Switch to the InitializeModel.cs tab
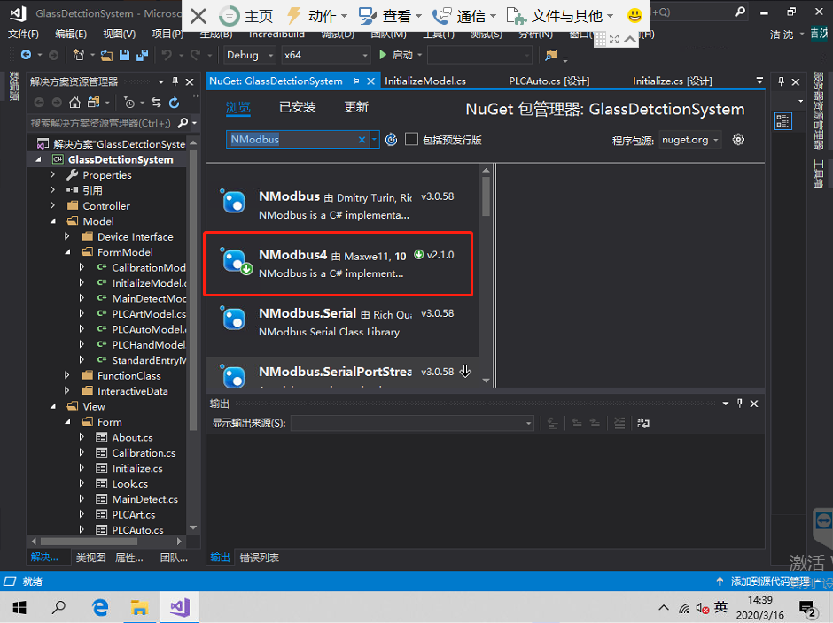 coord(425,81)
